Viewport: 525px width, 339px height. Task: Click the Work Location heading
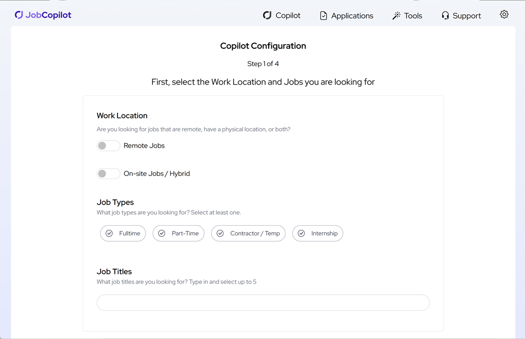(x=122, y=115)
